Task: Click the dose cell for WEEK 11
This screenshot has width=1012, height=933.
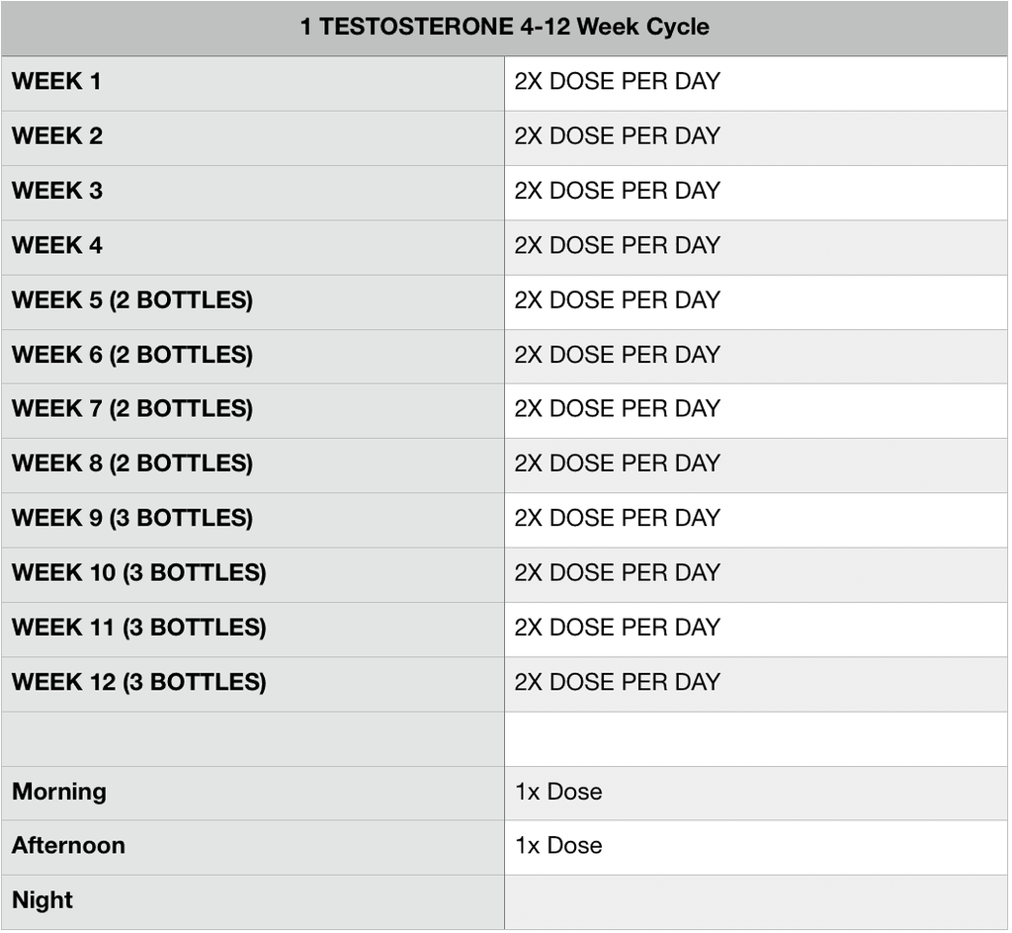Action: (x=617, y=628)
